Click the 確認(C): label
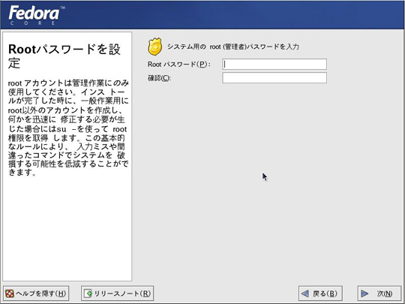Image resolution: width=405 pixels, height=304 pixels. pos(159,78)
